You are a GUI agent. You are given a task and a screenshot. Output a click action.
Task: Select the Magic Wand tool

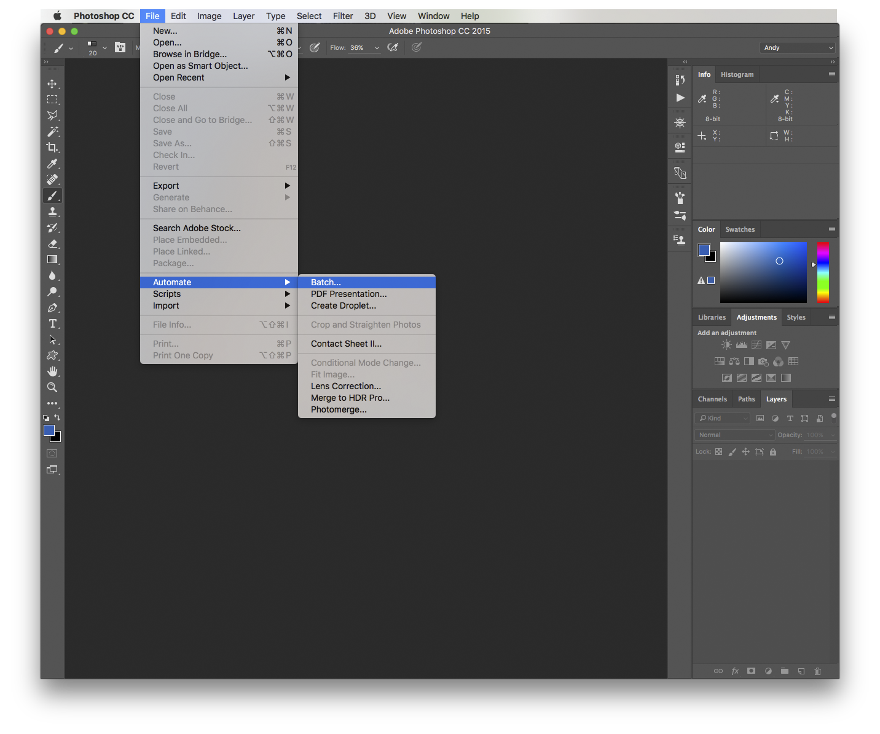point(52,132)
